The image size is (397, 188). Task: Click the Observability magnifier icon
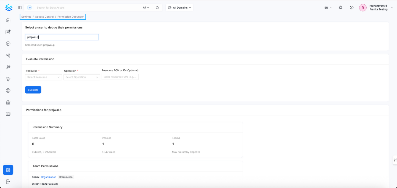coord(8,67)
